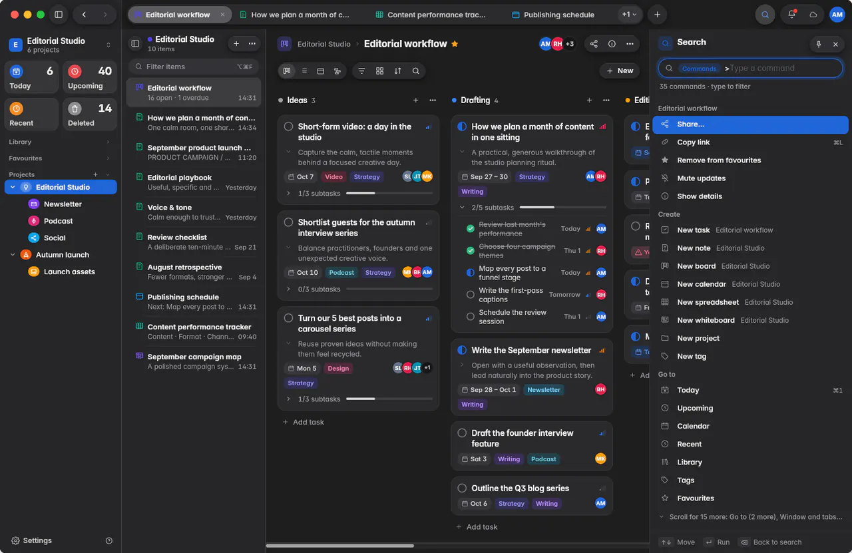Click the grouping grid icon in board toolbar

point(380,71)
